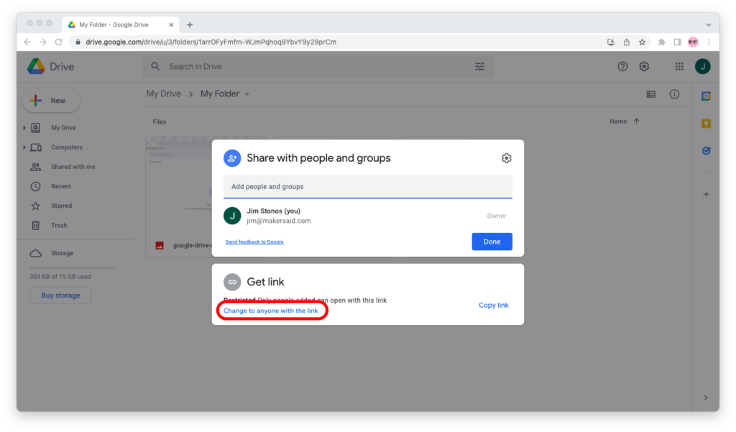Click Change to anyone with the link

pos(270,311)
